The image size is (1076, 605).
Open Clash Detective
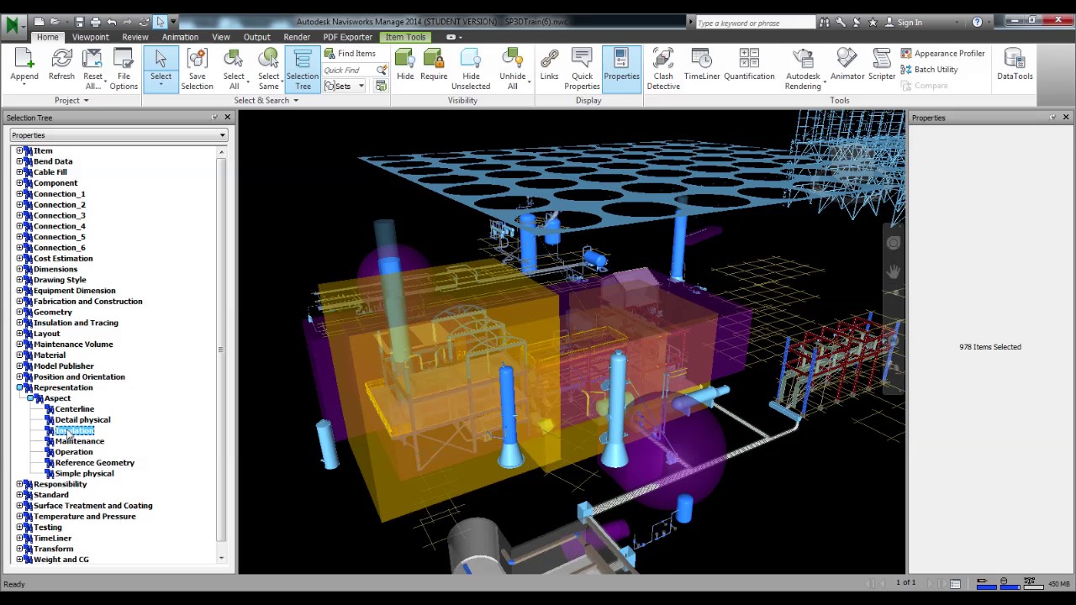663,69
